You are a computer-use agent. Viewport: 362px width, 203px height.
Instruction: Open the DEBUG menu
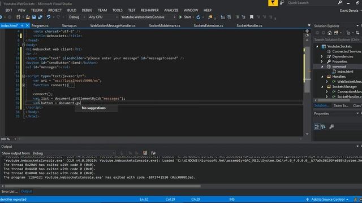87,10
